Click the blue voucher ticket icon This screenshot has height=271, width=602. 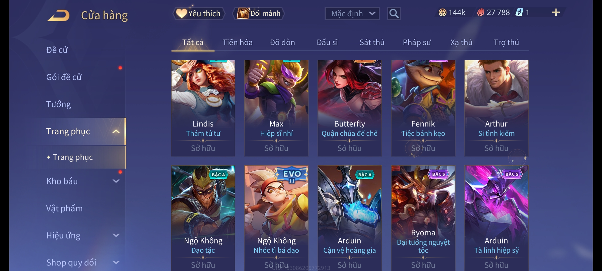(x=519, y=13)
